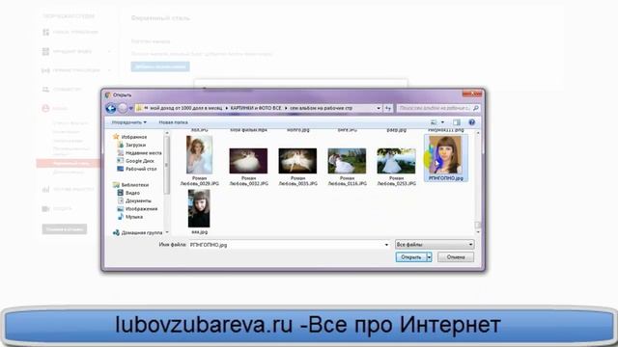Create a folder with Новая папка
This screenshot has width=618, height=347.
(173, 122)
